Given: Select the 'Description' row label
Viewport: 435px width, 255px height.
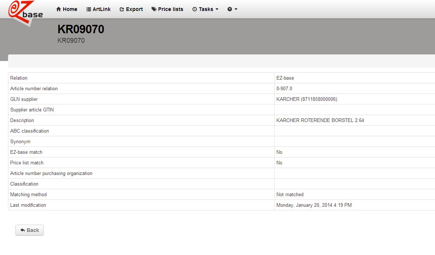Looking at the screenshot, I should (22, 120).
